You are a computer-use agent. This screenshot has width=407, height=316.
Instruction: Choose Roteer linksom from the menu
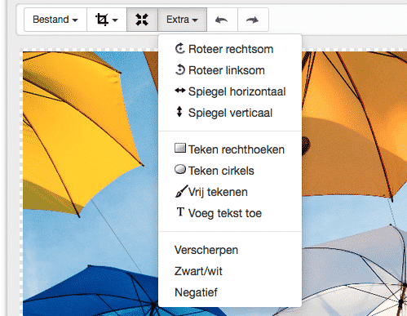(x=230, y=70)
